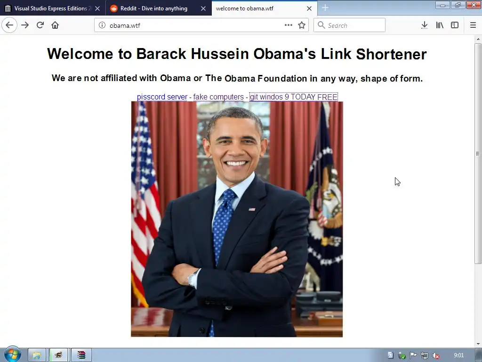
Task: Go back to the previous page
Action: pyautogui.click(x=9, y=25)
